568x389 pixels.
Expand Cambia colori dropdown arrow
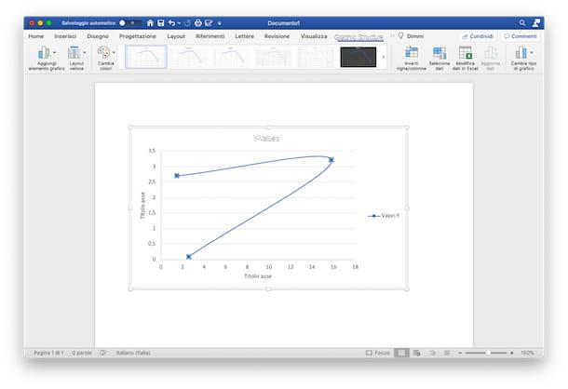click(114, 53)
